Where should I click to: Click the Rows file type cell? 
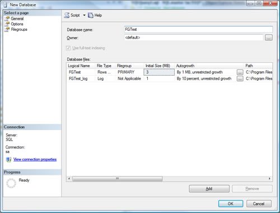[106, 72]
